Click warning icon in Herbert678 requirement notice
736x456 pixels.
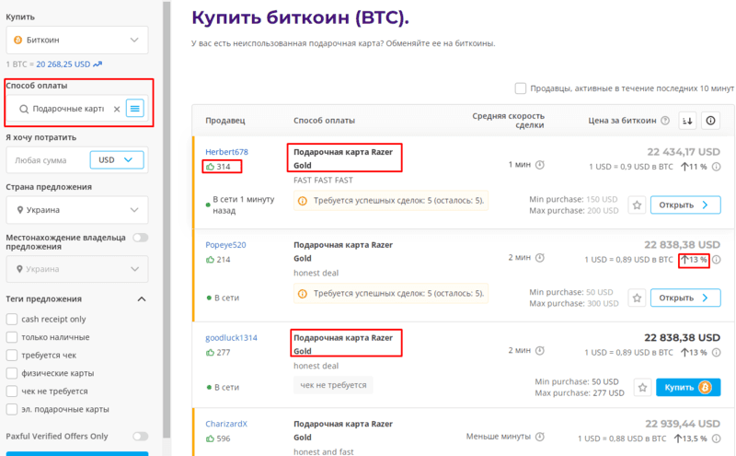point(303,201)
